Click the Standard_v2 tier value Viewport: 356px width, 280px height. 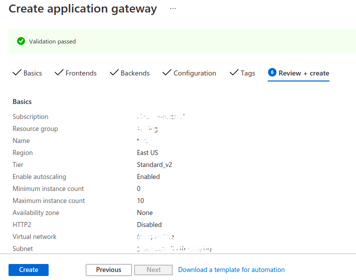(x=154, y=165)
